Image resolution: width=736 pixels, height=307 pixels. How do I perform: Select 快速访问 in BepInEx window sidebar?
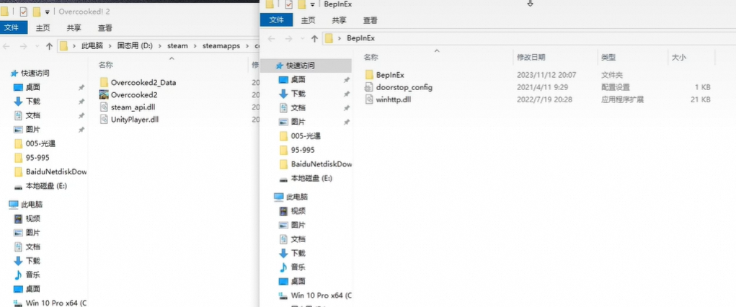pos(301,66)
